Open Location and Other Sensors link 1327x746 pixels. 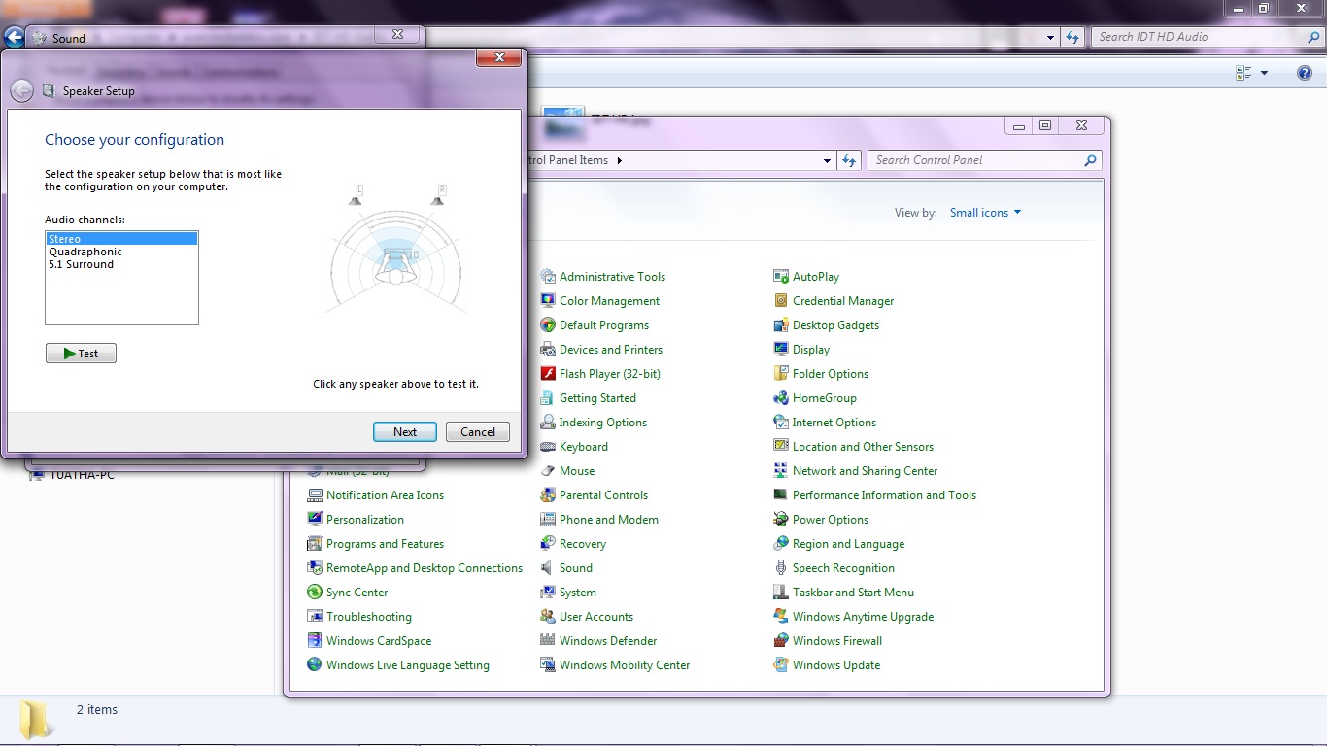pos(863,447)
